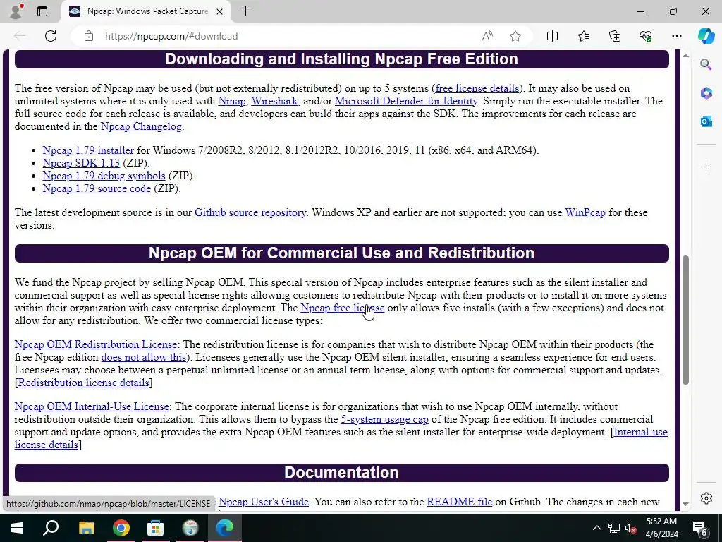Download Npcap 1.79 source code

(97, 188)
